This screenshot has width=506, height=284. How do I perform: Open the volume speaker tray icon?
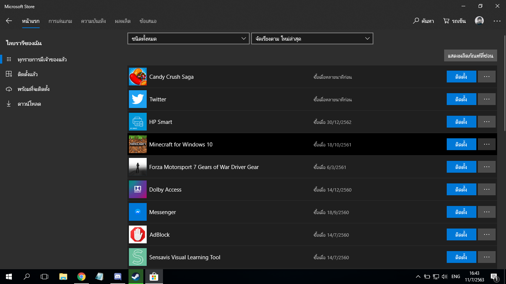[445, 276]
